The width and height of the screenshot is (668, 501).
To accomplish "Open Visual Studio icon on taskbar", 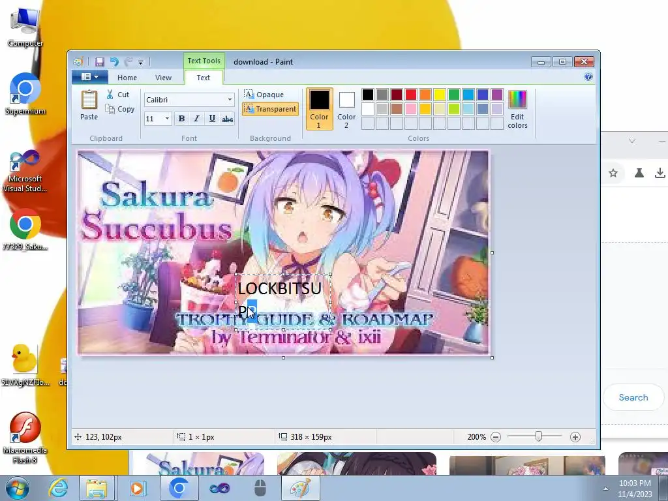I will coord(219,488).
